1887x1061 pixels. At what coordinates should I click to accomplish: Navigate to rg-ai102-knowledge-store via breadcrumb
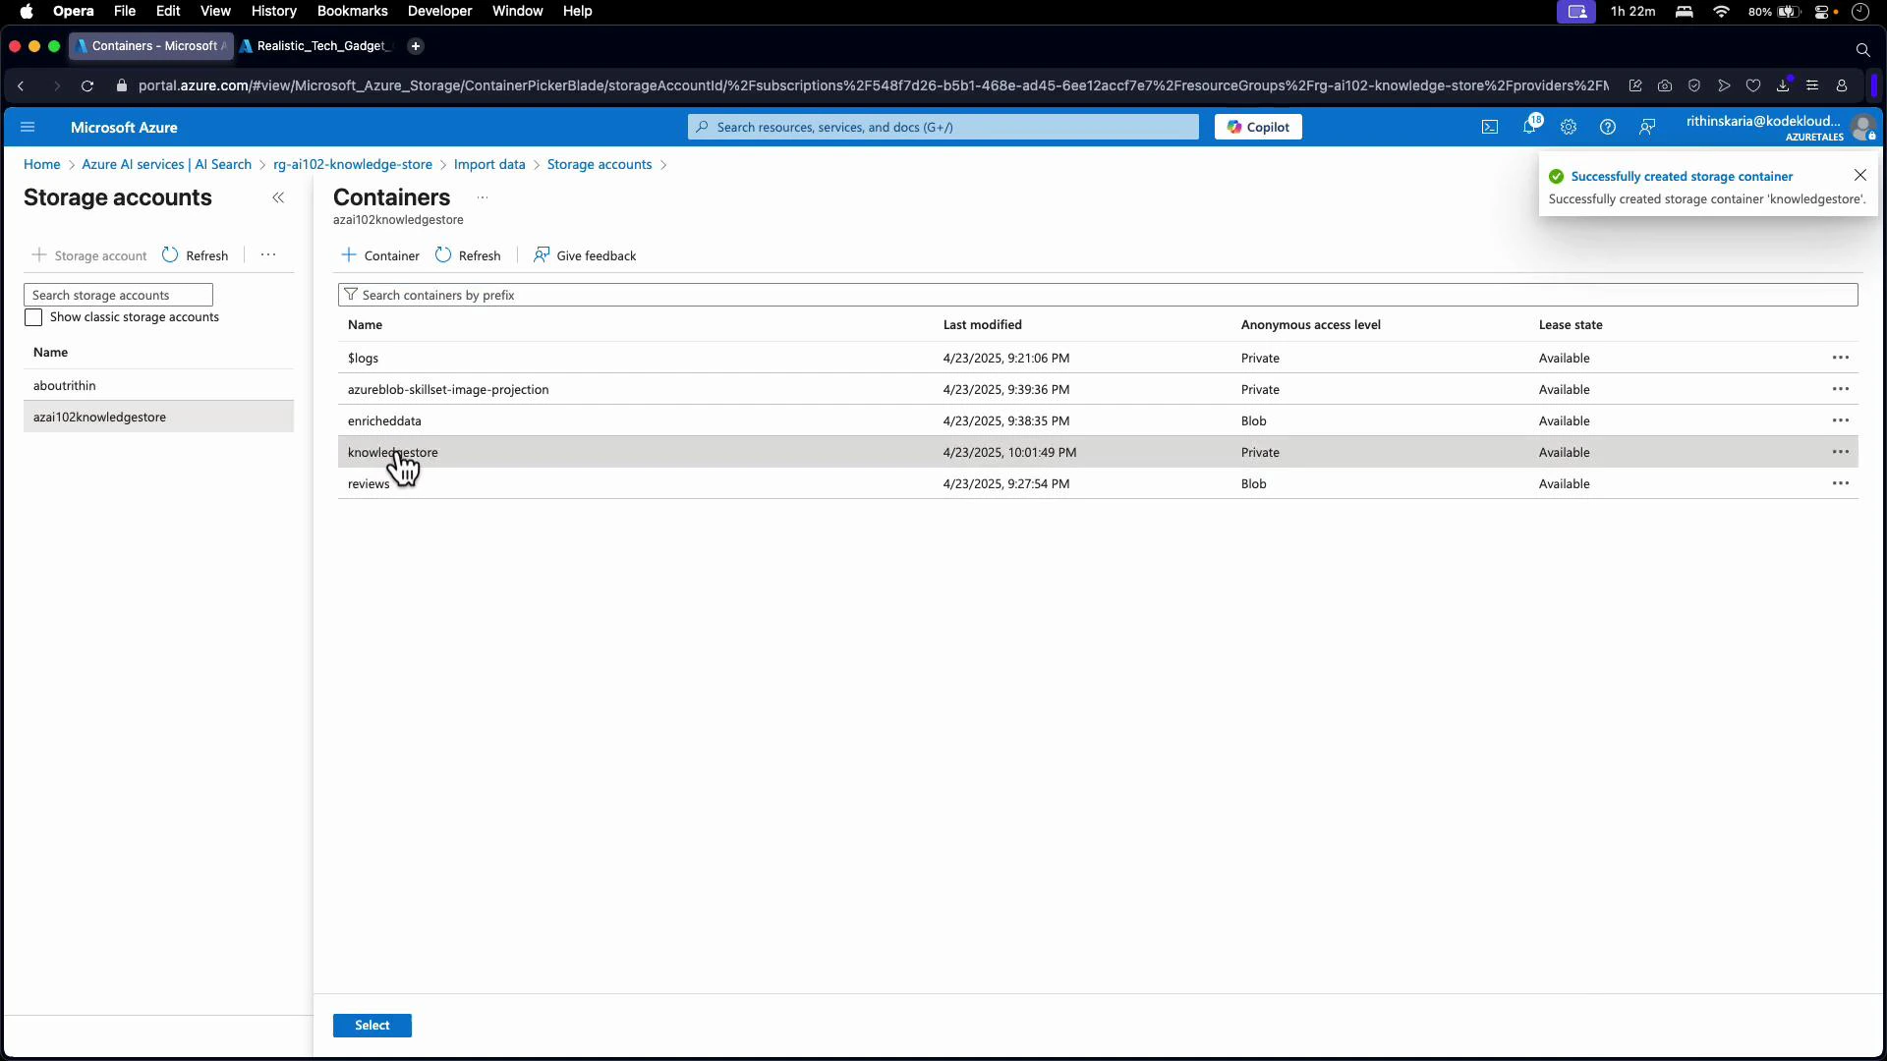pos(353,164)
